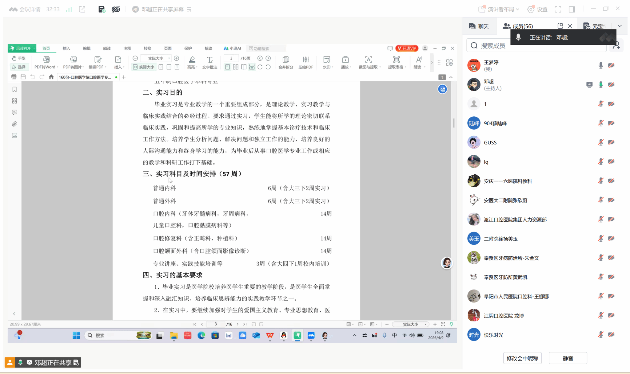This screenshot has width=630, height=374.
Task: Click the 压缩PDF compress icon
Action: (305, 60)
